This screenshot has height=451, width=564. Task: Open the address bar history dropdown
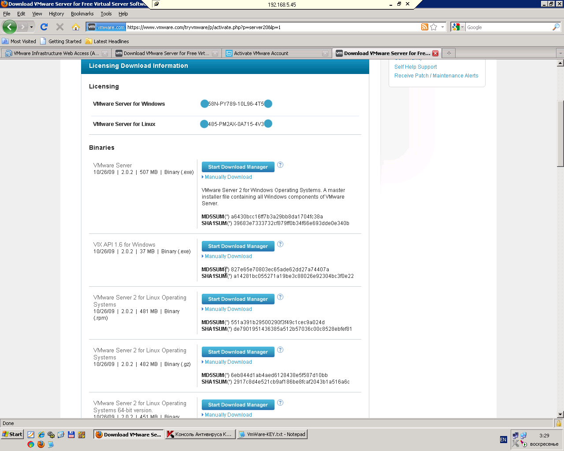tap(443, 27)
